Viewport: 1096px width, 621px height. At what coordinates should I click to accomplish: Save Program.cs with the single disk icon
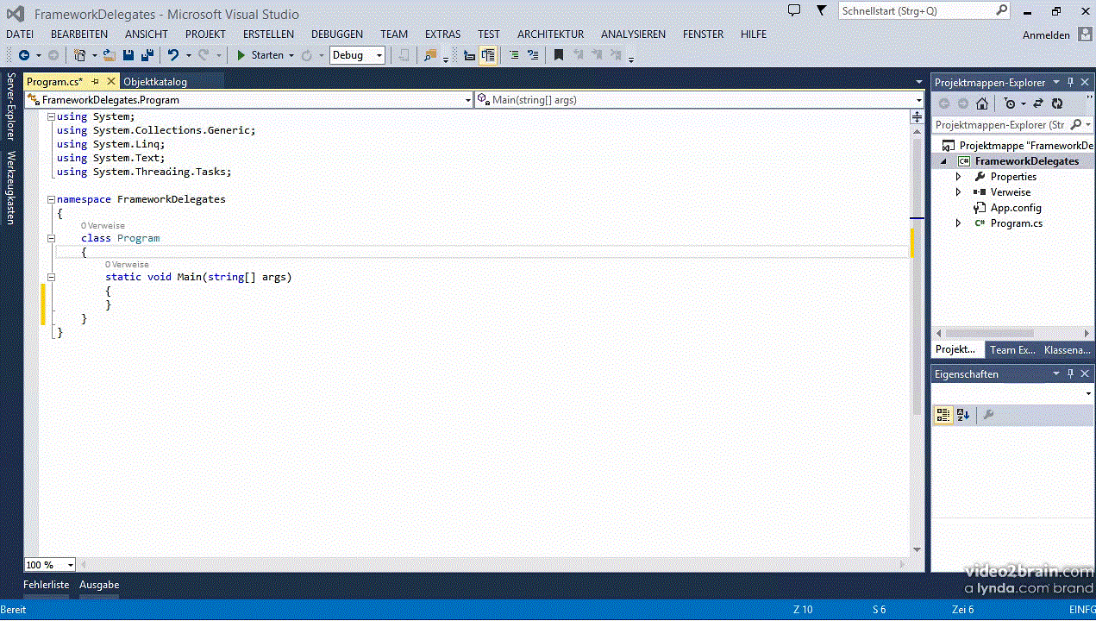pos(128,55)
